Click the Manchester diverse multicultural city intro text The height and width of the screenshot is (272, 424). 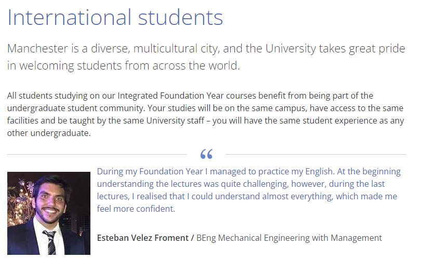(x=206, y=57)
